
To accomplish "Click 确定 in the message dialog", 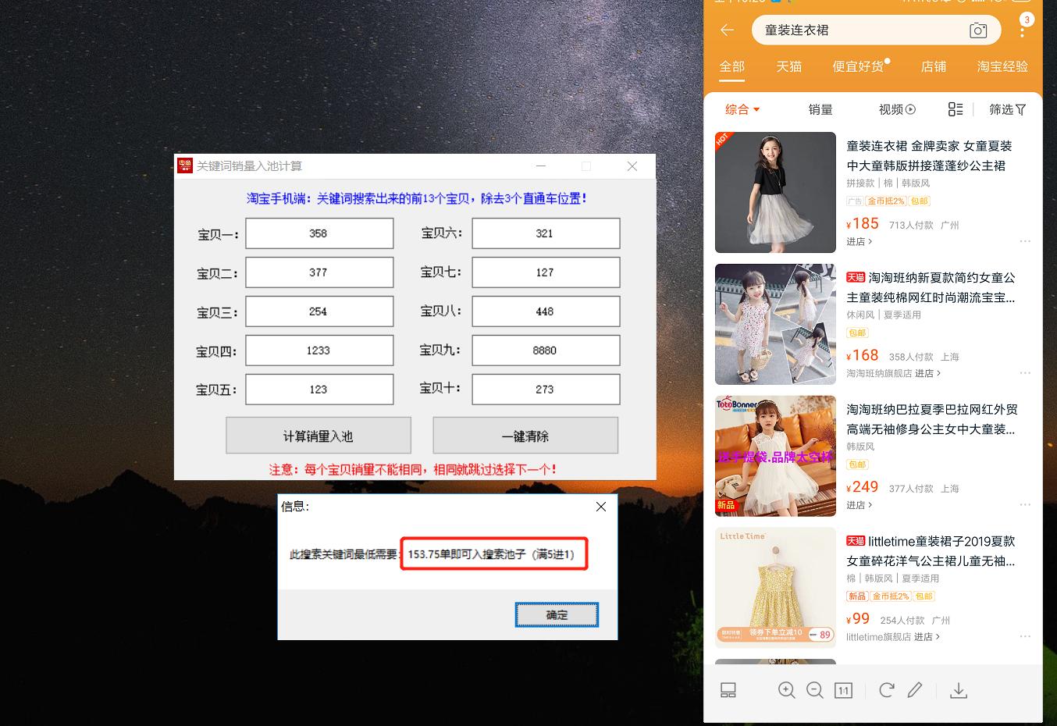I will [557, 615].
